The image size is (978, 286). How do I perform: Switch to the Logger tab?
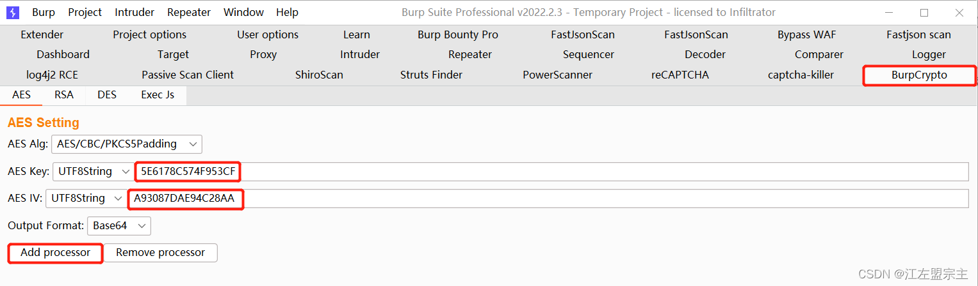tap(929, 55)
